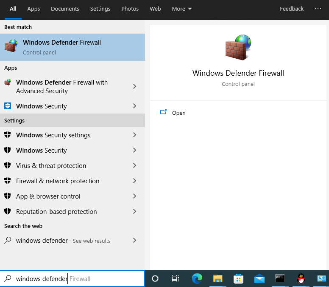329x287 pixels.
Task: Switch to the Documents filter tab
Action: click(65, 9)
